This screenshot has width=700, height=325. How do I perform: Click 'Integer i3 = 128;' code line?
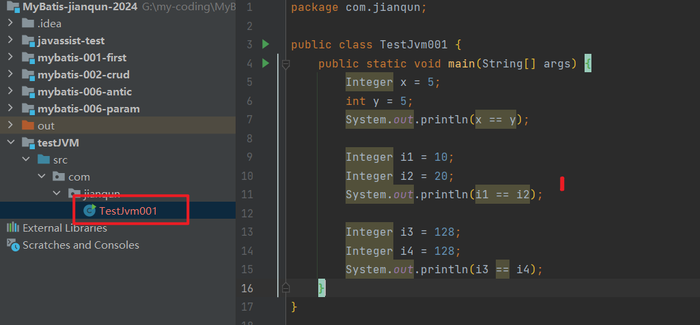(403, 232)
